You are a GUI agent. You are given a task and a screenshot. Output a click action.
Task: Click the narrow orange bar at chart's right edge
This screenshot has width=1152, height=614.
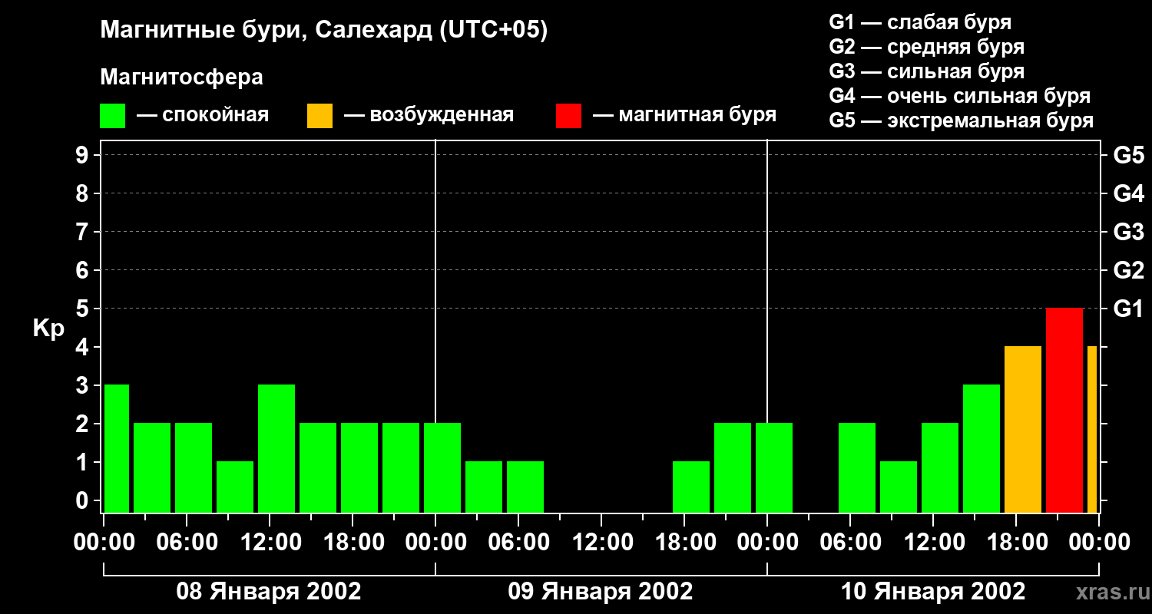tap(1092, 430)
